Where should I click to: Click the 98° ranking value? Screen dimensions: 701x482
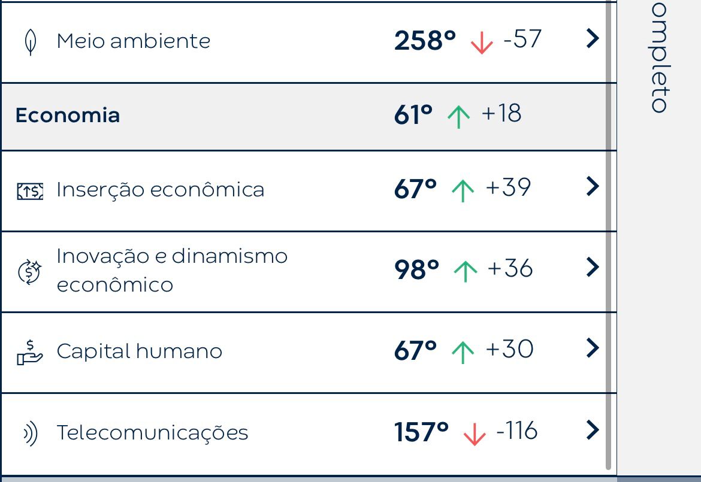416,269
